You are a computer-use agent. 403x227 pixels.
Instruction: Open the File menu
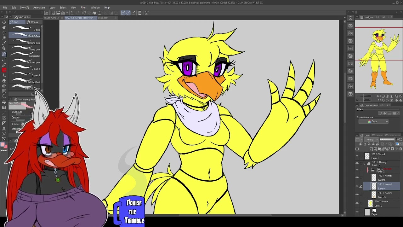click(x=5, y=8)
